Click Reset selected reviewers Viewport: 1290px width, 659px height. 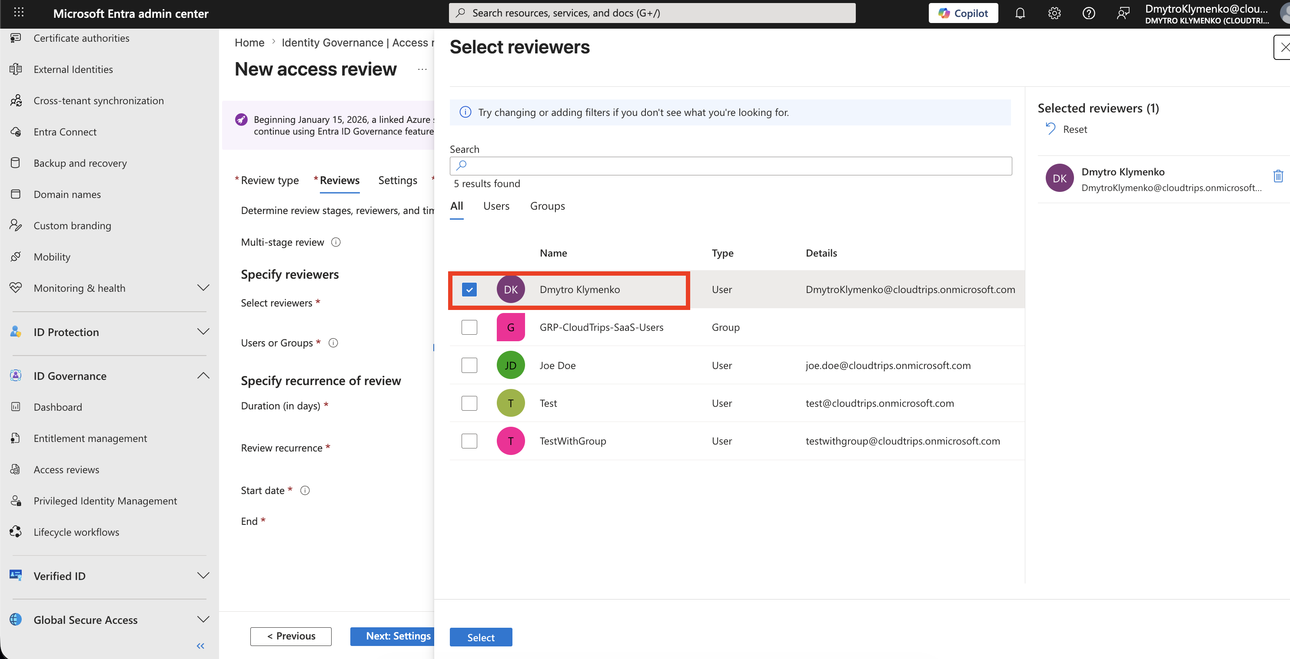(1067, 129)
